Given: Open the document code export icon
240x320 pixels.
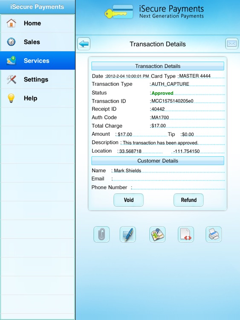Looking at the screenshot, I should pyautogui.click(x=186, y=234).
